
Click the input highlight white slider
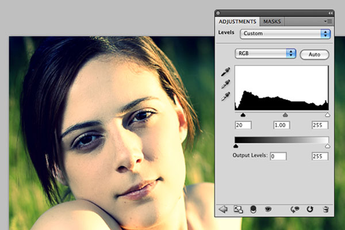tap(327, 114)
